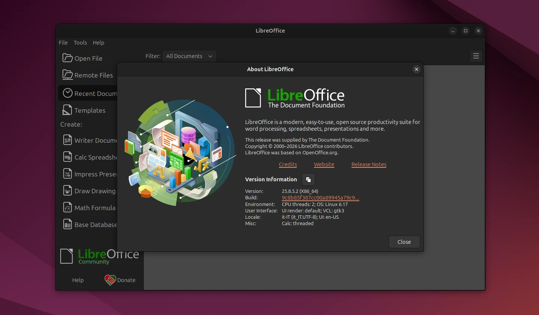
Task: Open the File menu
Action: [63, 42]
